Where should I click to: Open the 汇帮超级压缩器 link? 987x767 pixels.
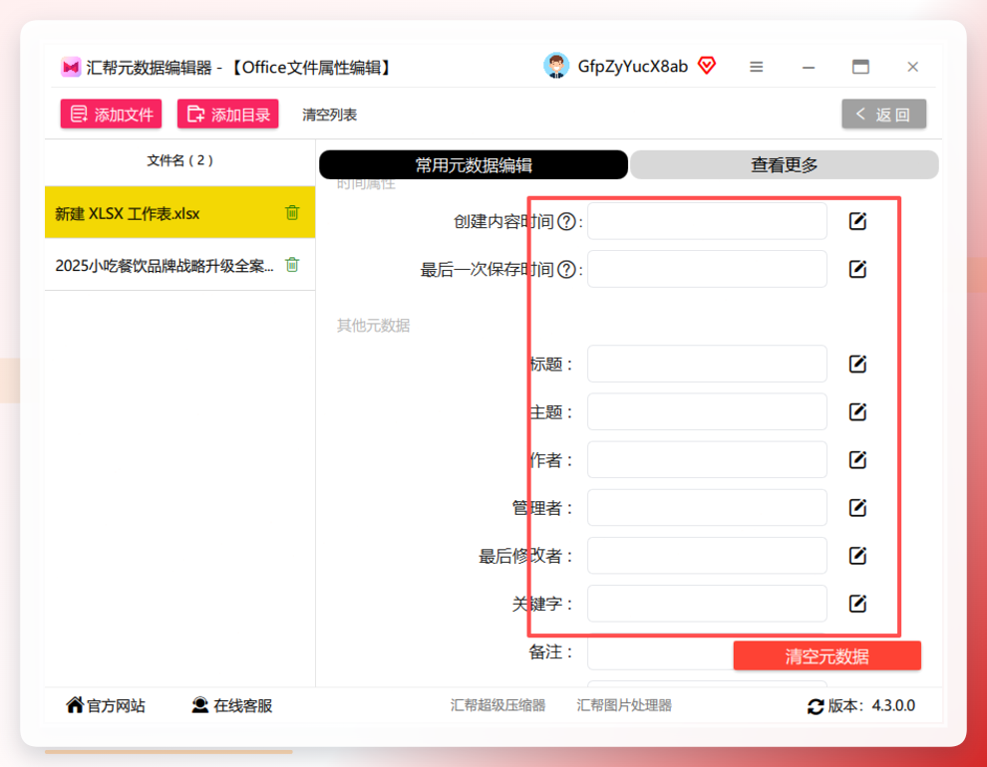[497, 705]
